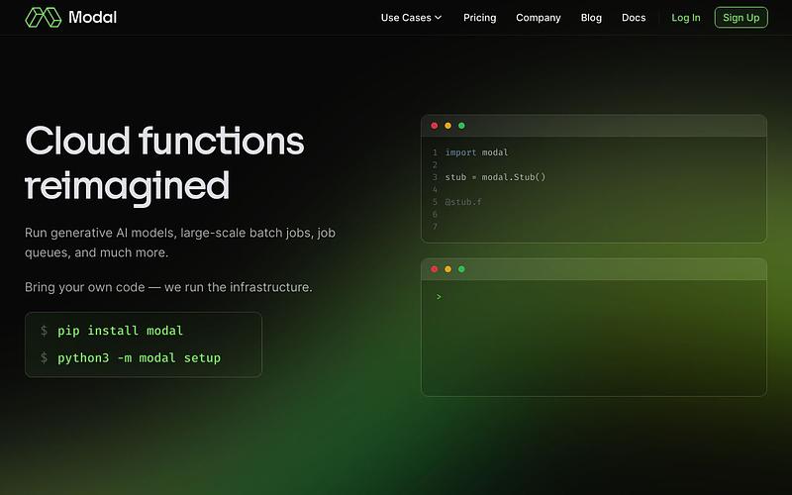Click the yellow dot in terminal window

click(x=448, y=269)
